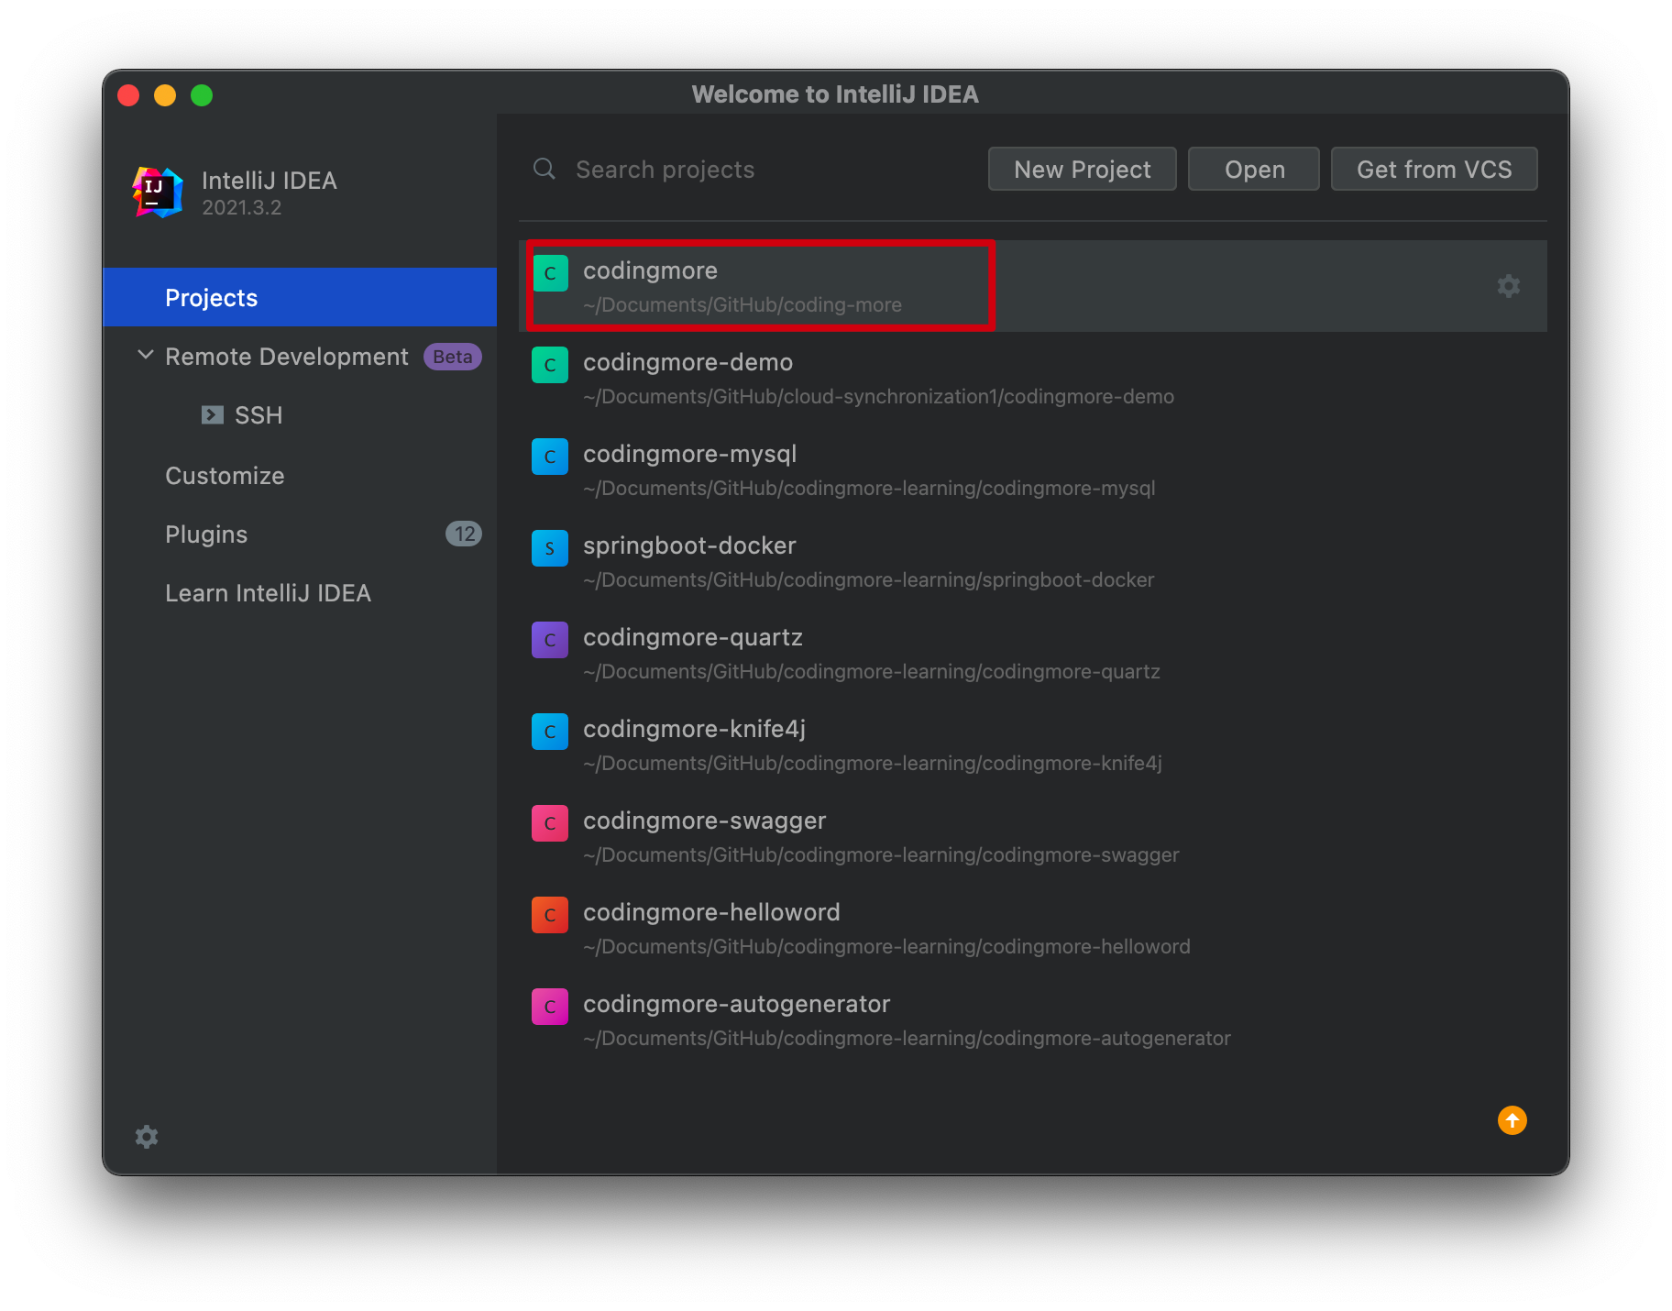
Task: Click the New Project button
Action: click(x=1082, y=170)
